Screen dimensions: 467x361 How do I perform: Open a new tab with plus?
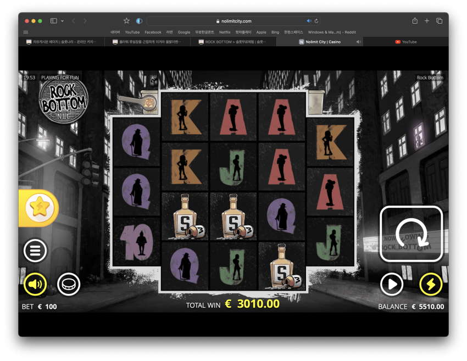click(x=427, y=20)
